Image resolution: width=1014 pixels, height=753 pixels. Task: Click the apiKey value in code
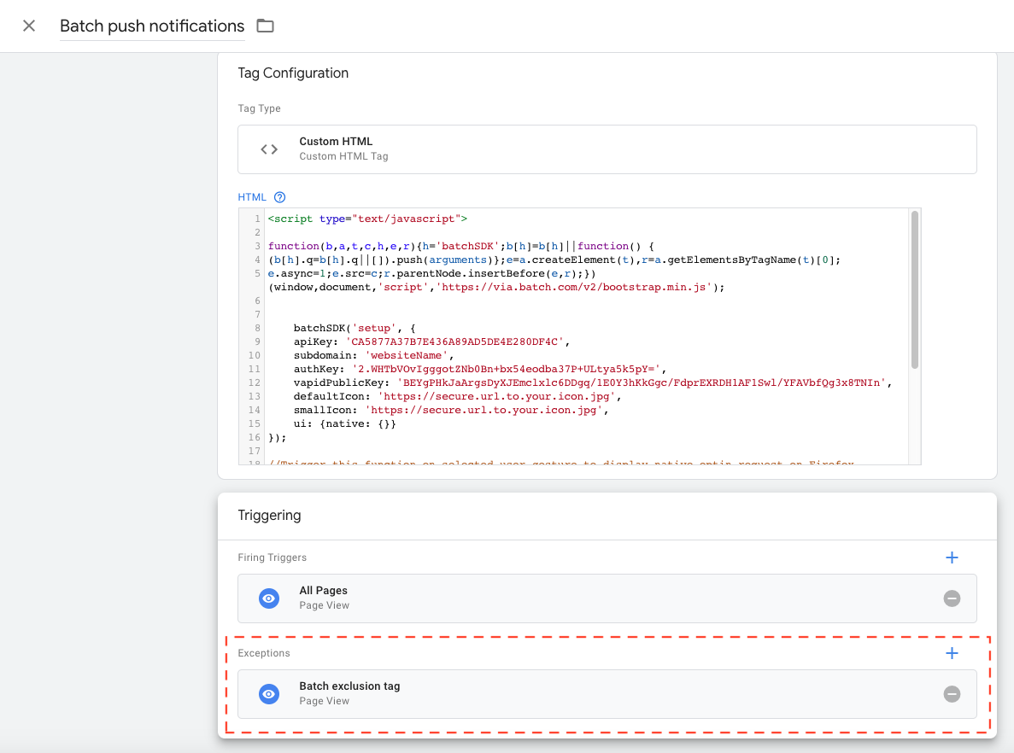454,341
